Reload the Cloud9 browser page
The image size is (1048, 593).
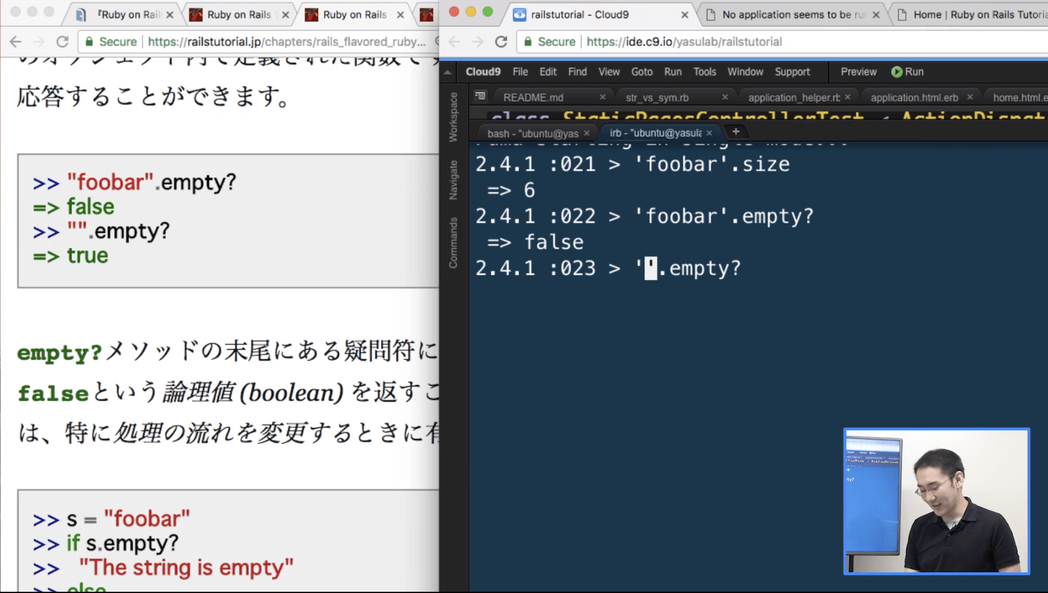coord(501,42)
